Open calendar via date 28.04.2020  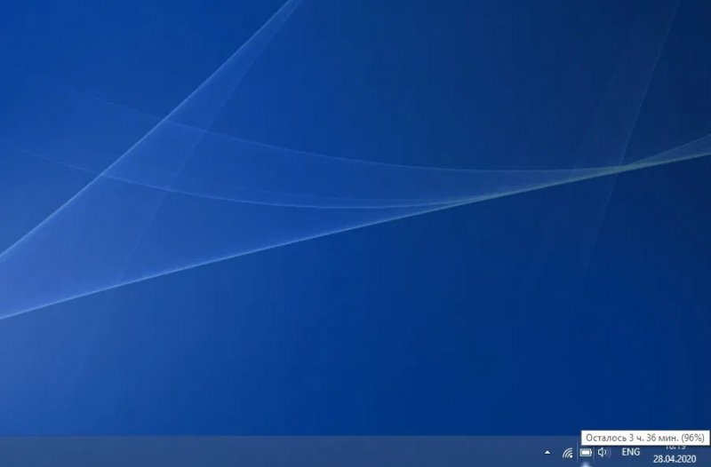(x=675, y=459)
